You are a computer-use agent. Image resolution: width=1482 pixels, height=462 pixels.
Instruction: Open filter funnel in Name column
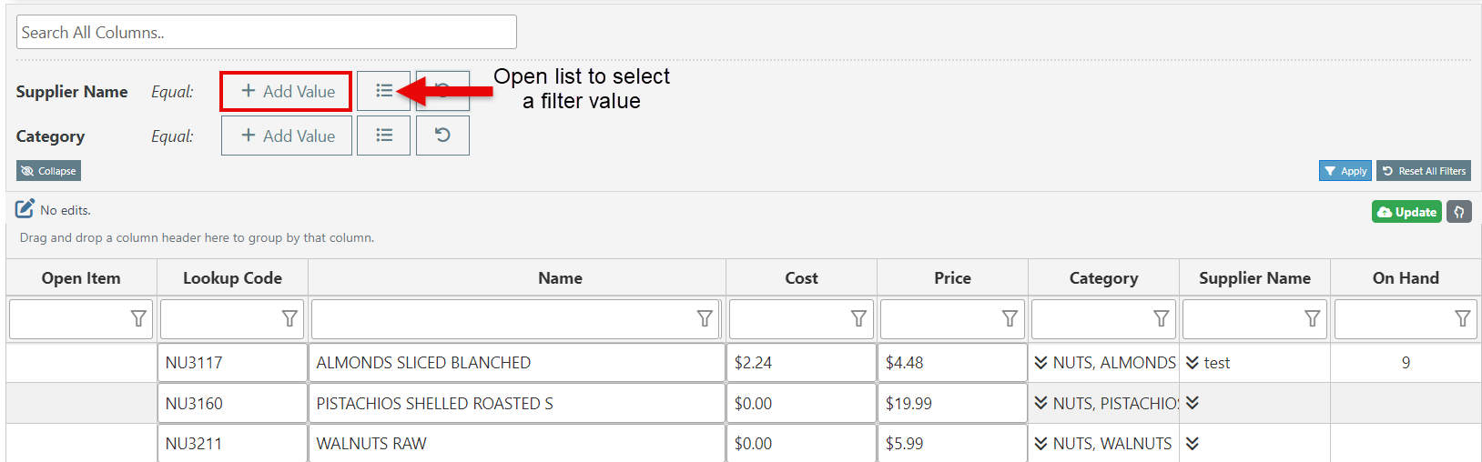(x=705, y=318)
